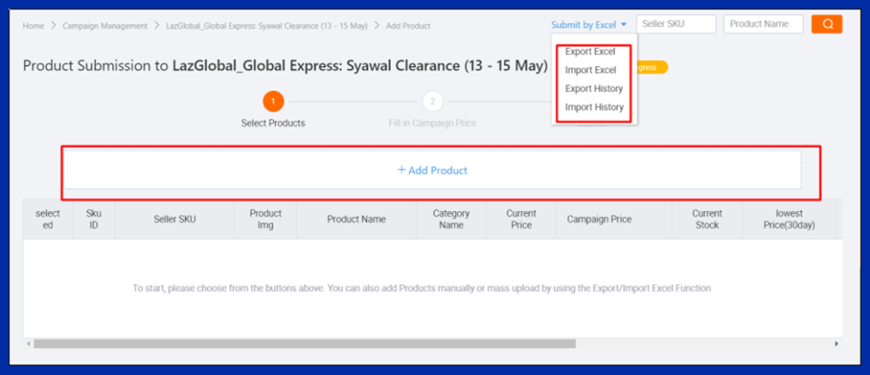Click the Product Img column header

(x=266, y=220)
